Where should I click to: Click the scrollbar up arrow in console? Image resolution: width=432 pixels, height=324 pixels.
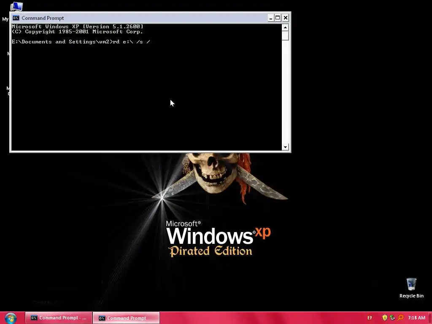[x=285, y=27]
